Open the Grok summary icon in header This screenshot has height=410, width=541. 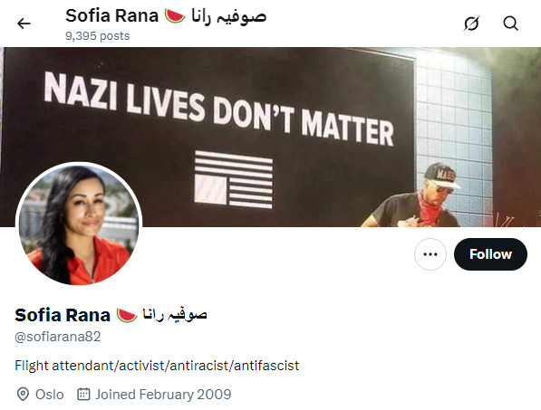click(471, 24)
